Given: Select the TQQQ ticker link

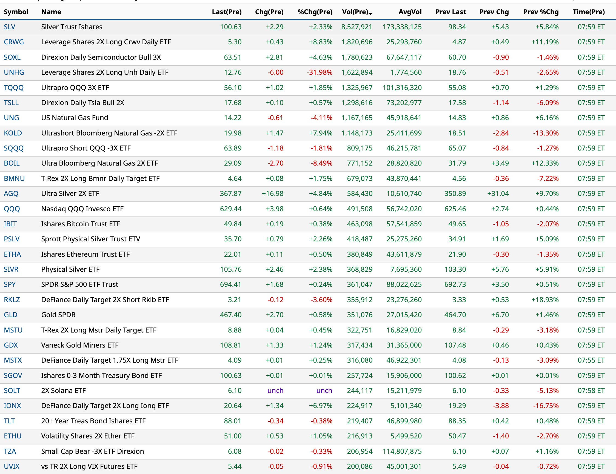Looking at the screenshot, I should tap(13, 88).
